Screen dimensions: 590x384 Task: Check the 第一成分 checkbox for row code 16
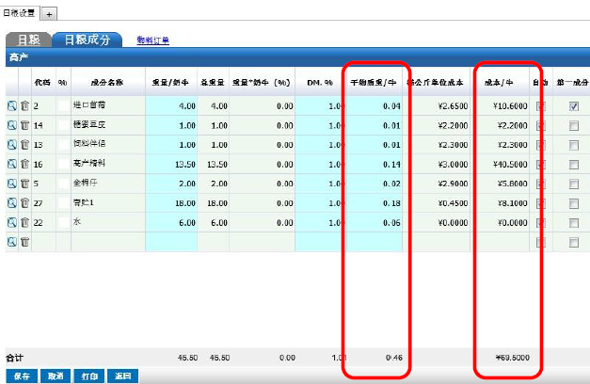click(573, 164)
